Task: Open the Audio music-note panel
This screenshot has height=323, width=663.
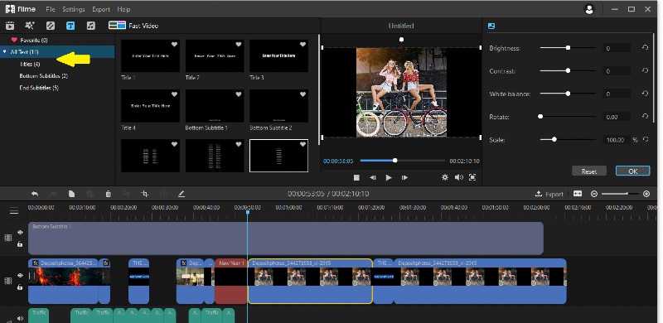Action: (x=91, y=26)
